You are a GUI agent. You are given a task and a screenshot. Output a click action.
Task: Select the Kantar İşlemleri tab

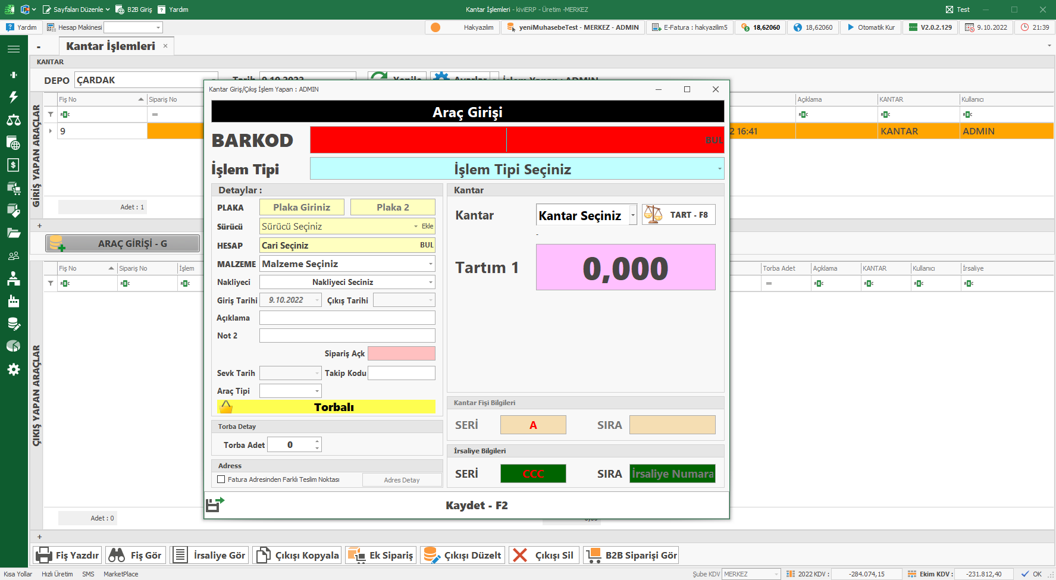[111, 46]
